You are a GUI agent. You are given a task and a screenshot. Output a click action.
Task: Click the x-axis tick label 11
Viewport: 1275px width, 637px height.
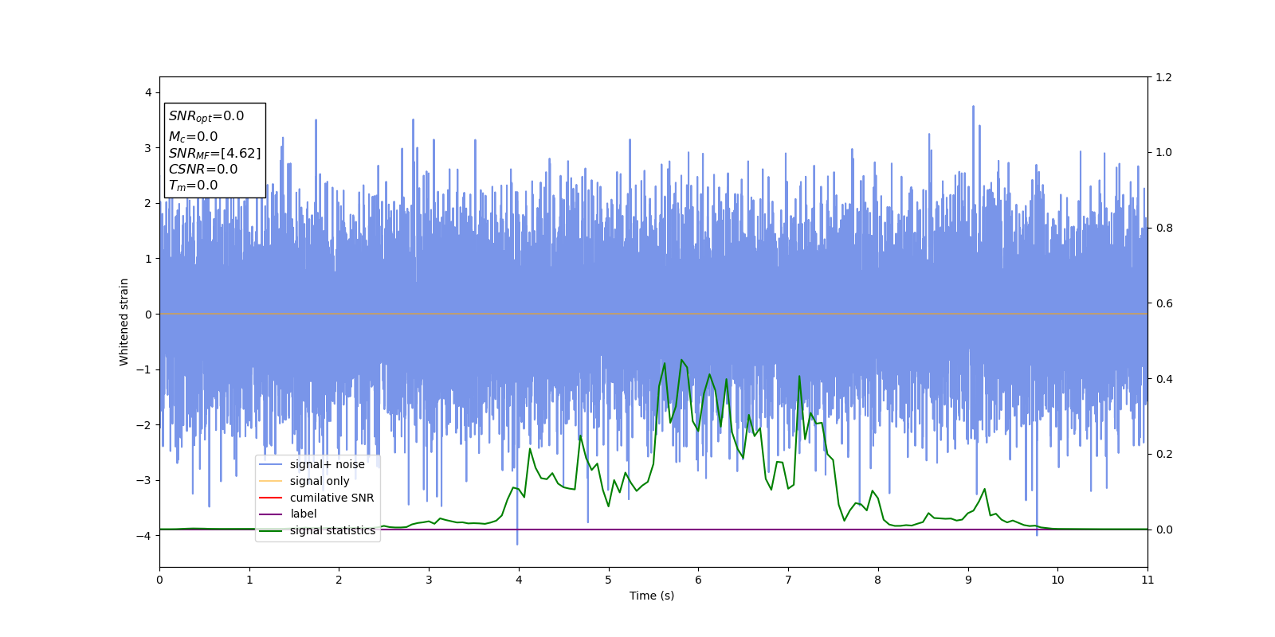tap(1147, 580)
